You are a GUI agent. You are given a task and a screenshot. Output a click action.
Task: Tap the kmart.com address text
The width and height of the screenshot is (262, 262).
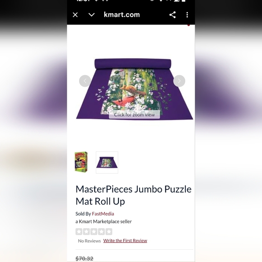pos(122,15)
